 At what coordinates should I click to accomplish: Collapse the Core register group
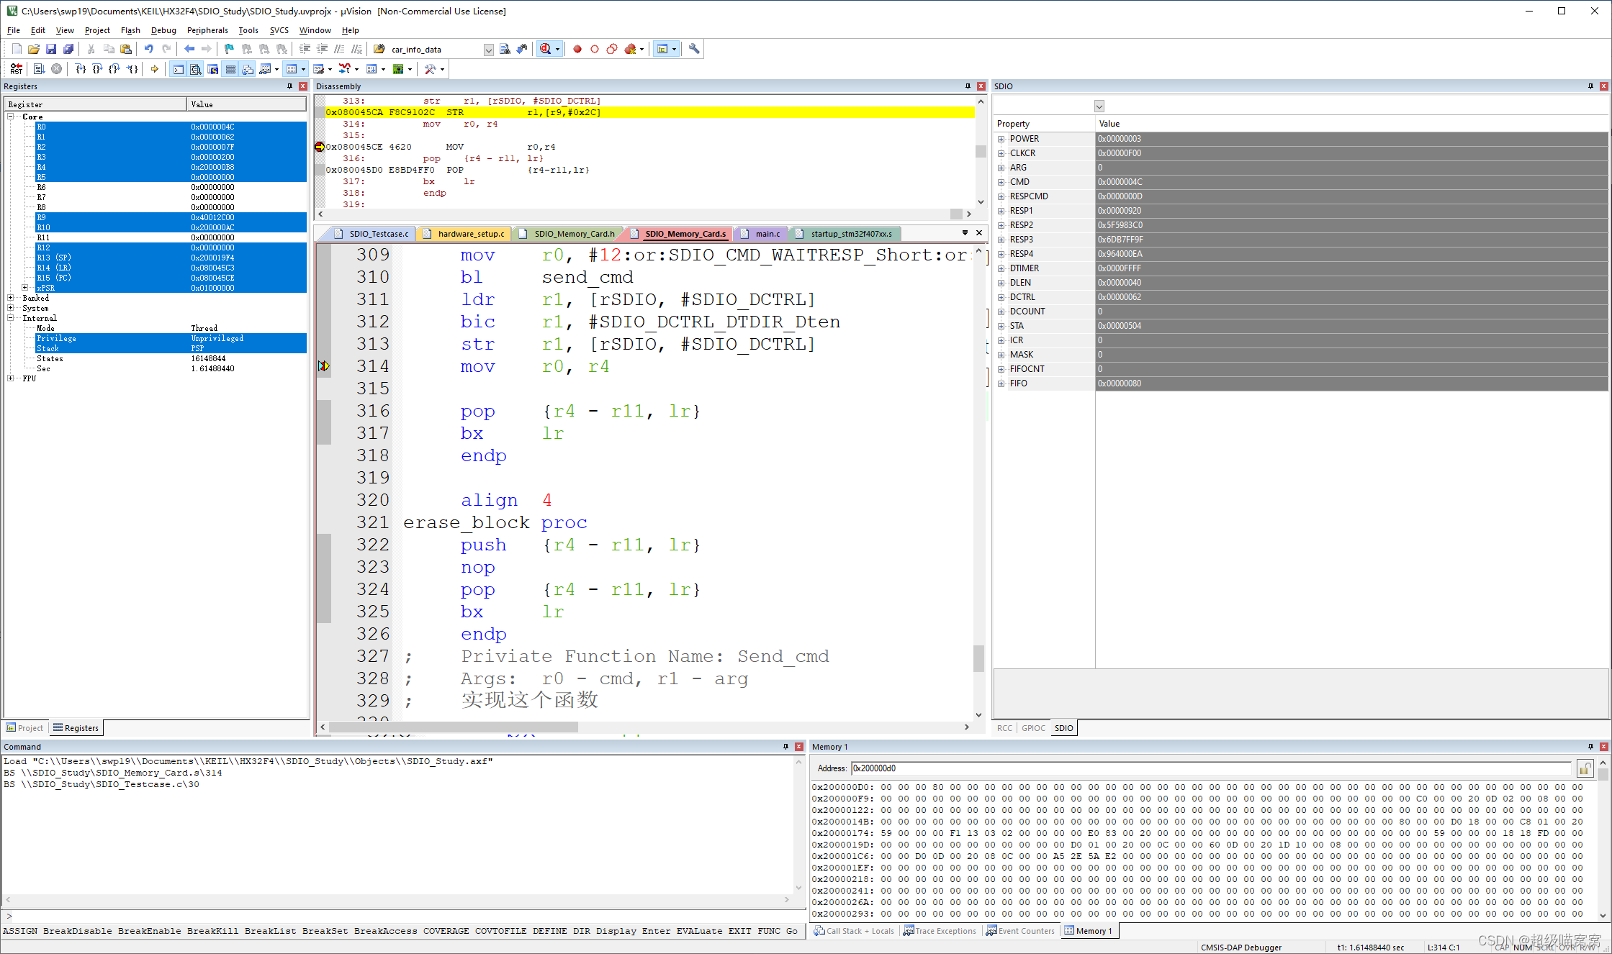coord(11,117)
